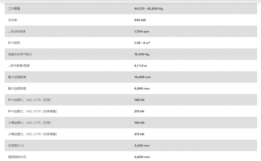Viewport: 261px width, 161px height.
Task: Click the 196 kN value
Action: click(x=139, y=123)
